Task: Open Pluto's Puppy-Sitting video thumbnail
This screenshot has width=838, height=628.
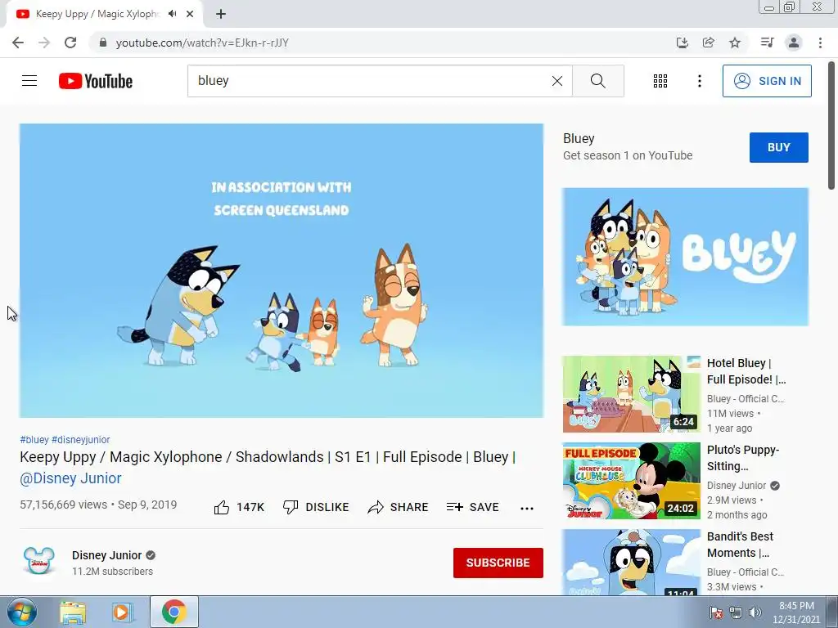Action: (631, 481)
